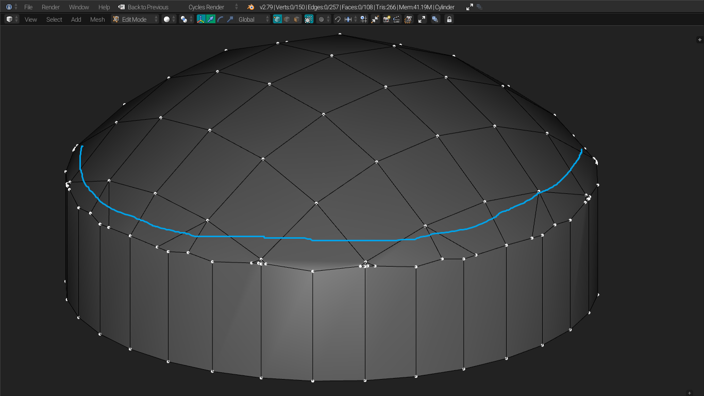
Task: Enable translate manipulator arrow
Action: 211,19
